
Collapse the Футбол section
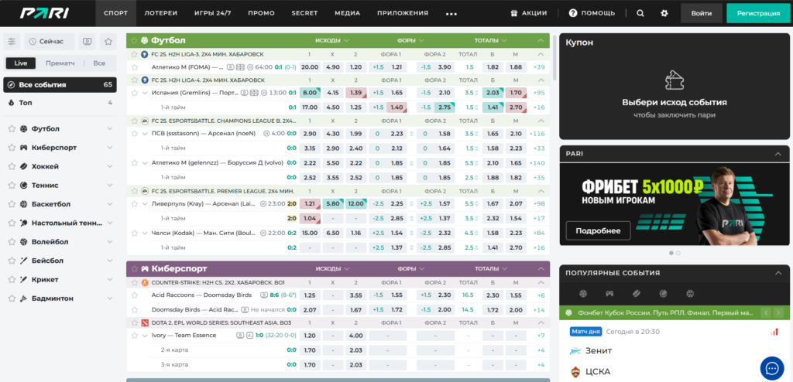pos(541,40)
